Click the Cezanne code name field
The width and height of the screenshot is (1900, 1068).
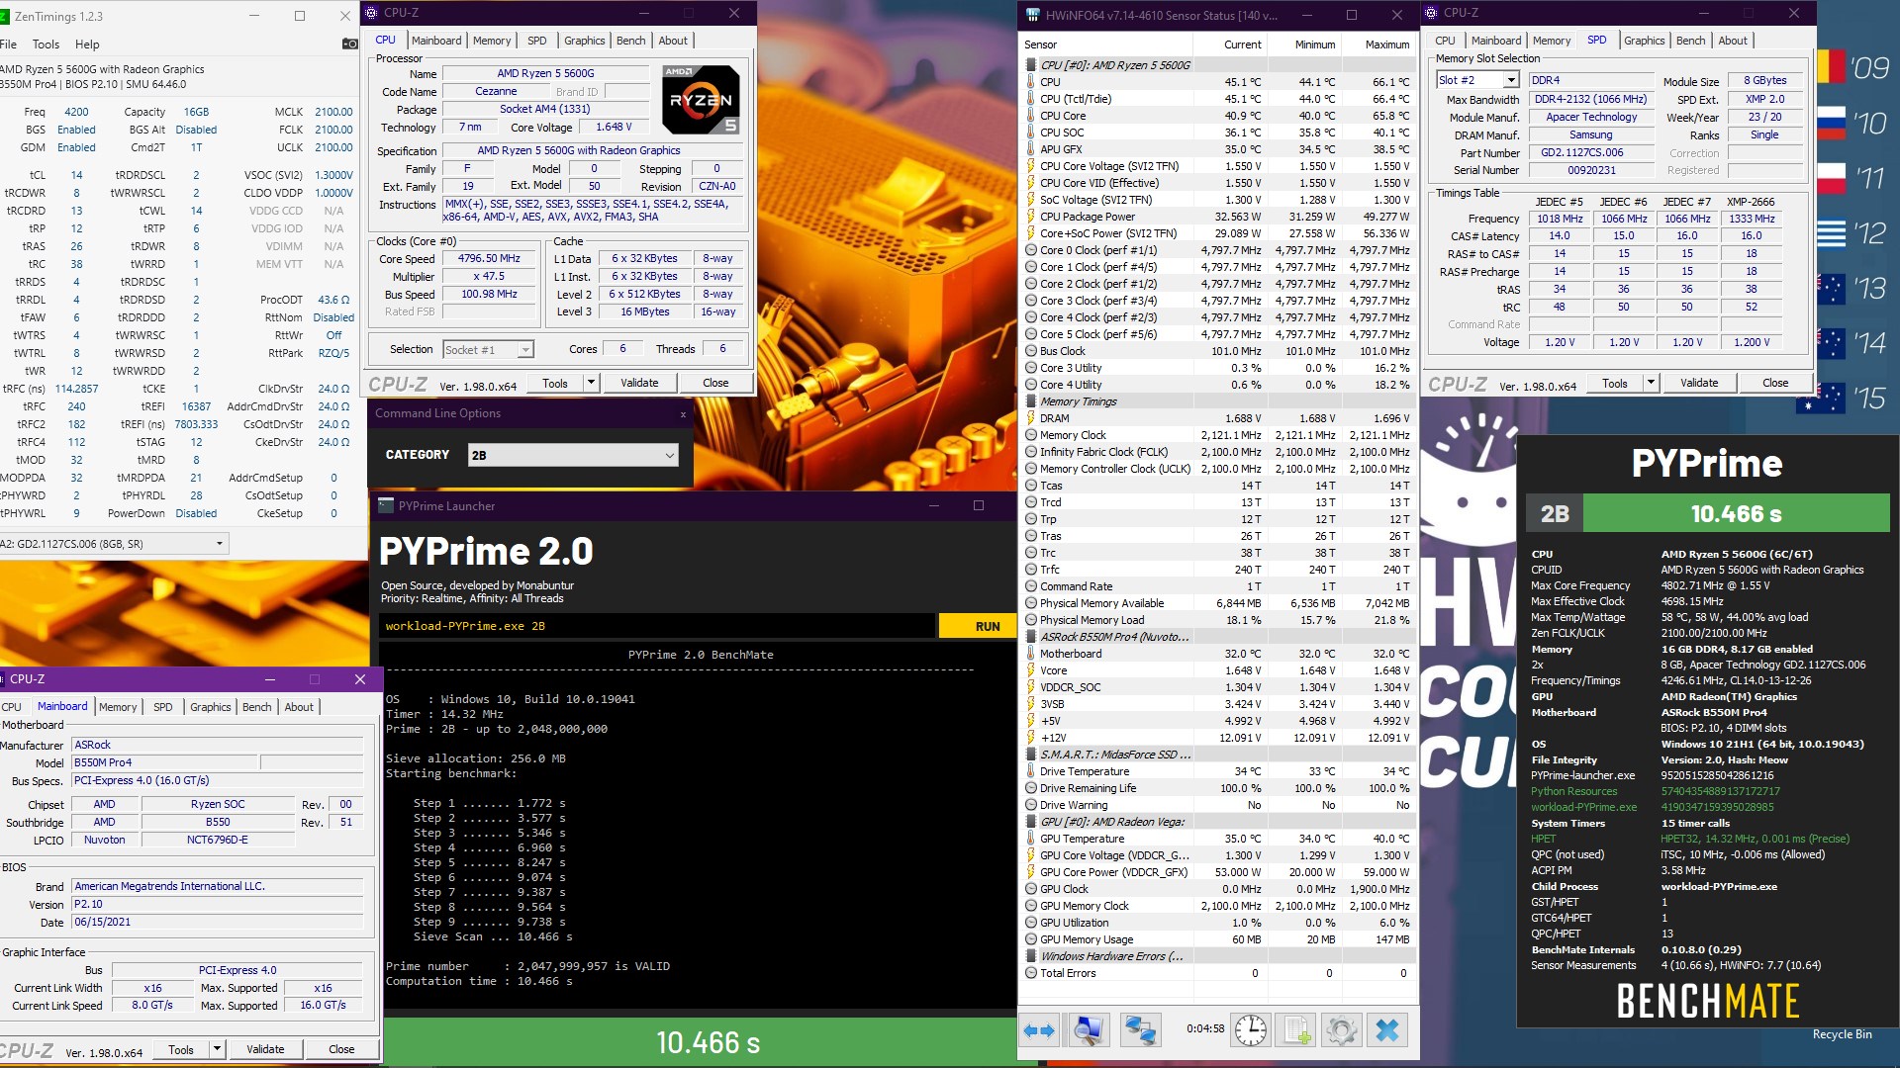[495, 91]
